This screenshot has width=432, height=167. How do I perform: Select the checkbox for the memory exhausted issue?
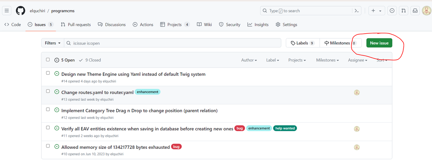point(48,146)
